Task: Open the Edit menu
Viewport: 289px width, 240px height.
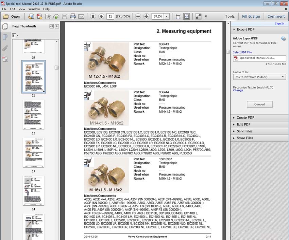Action: pyautogui.click(x=13, y=9)
